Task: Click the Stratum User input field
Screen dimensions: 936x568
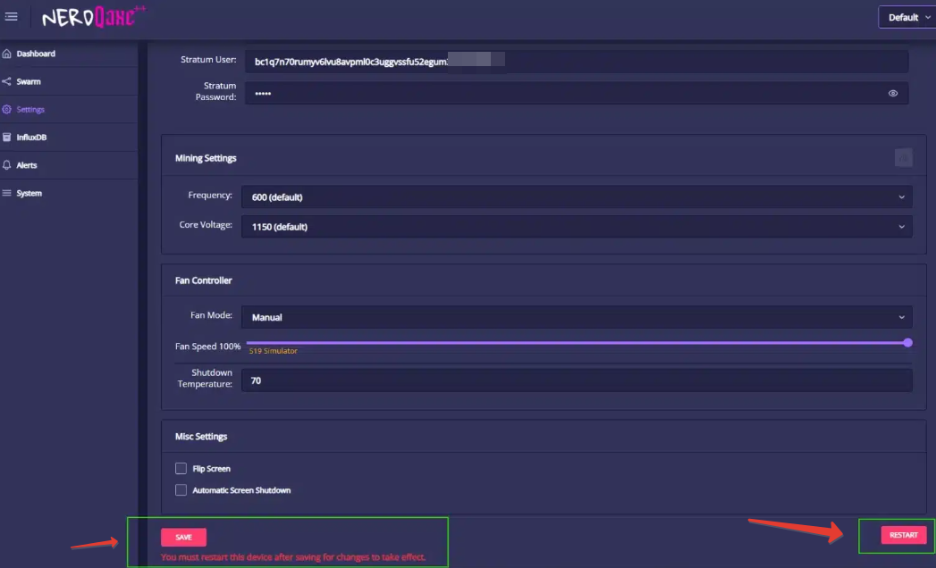Action: pos(577,62)
